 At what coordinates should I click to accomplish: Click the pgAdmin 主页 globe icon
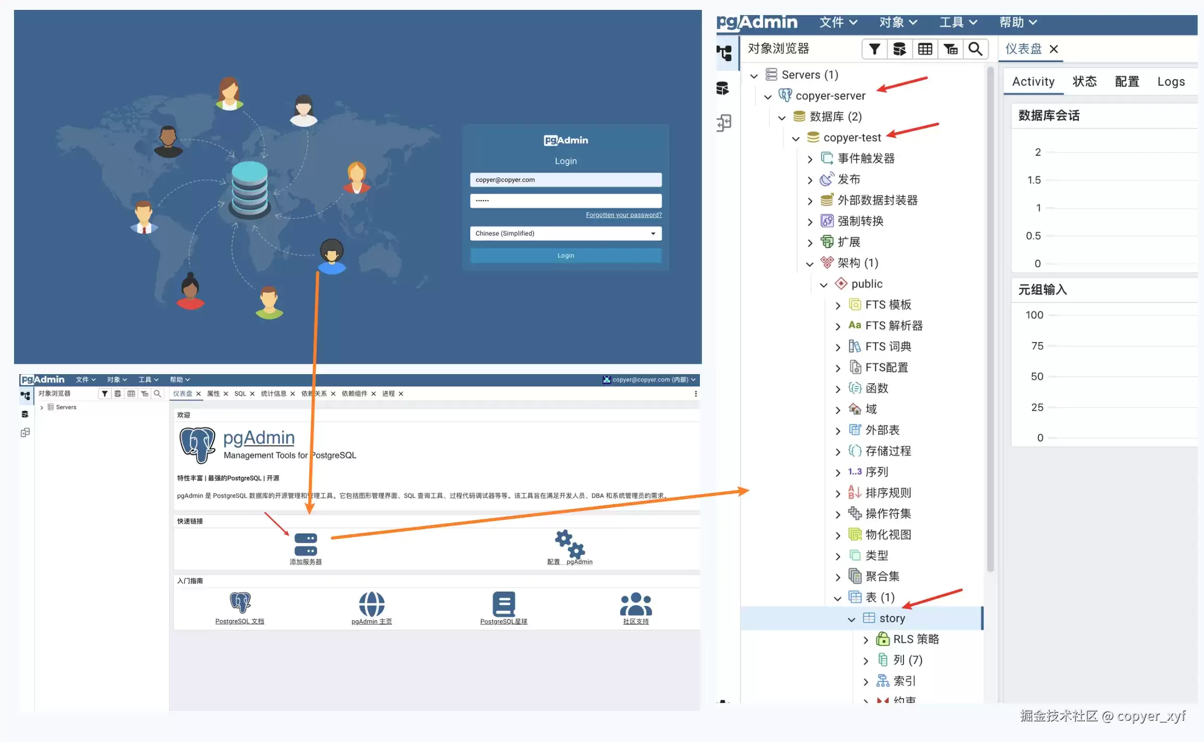[372, 604]
